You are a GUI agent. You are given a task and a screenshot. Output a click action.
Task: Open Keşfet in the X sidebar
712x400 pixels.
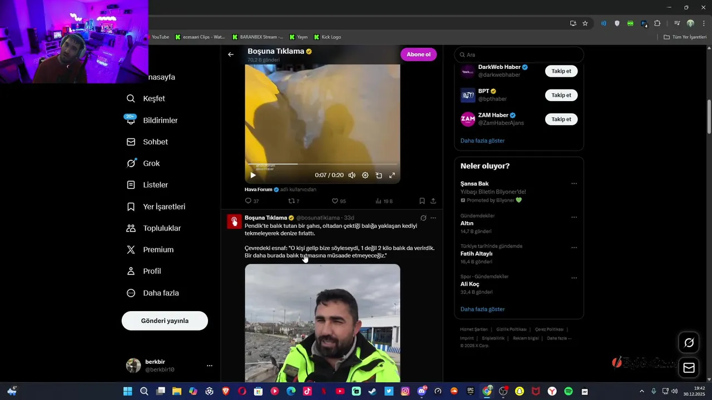(146, 98)
